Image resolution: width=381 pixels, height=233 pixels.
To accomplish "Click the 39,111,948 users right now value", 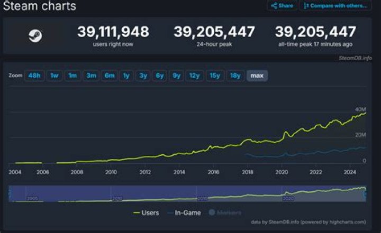I will tap(113, 32).
